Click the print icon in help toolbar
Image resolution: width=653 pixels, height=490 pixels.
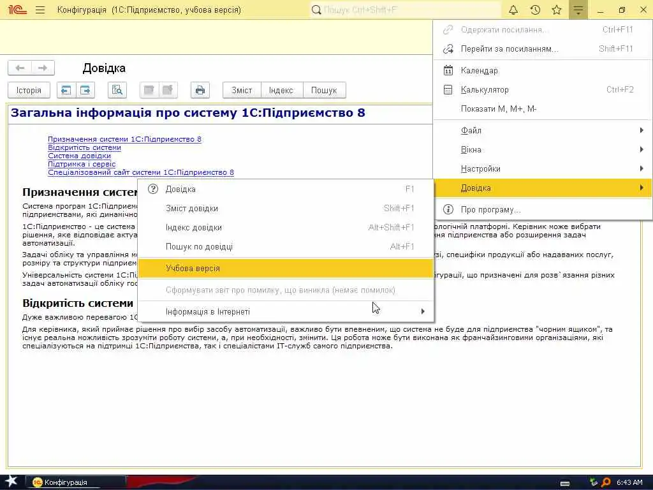[200, 90]
